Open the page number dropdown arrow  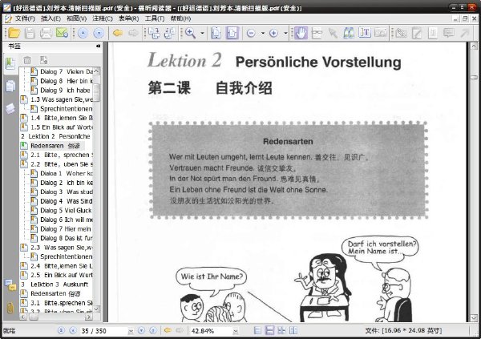pos(131,331)
